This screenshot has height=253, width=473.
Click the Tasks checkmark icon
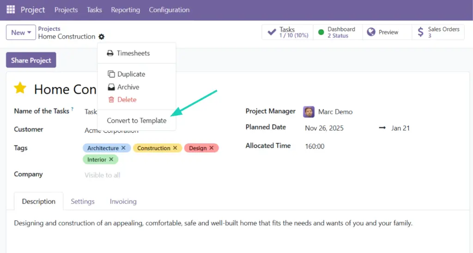point(272,32)
